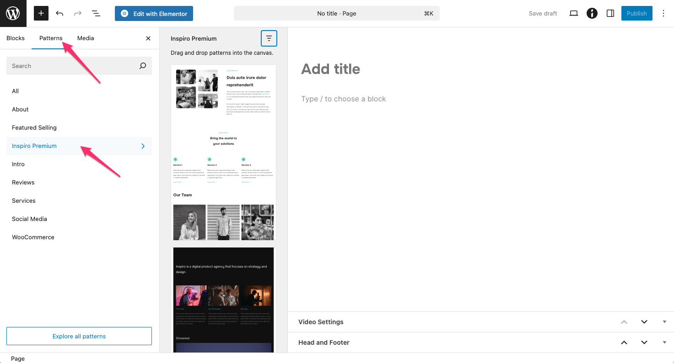Toggle the Video Settings panel triangle
Image resolution: width=674 pixels, height=363 pixels.
point(664,322)
